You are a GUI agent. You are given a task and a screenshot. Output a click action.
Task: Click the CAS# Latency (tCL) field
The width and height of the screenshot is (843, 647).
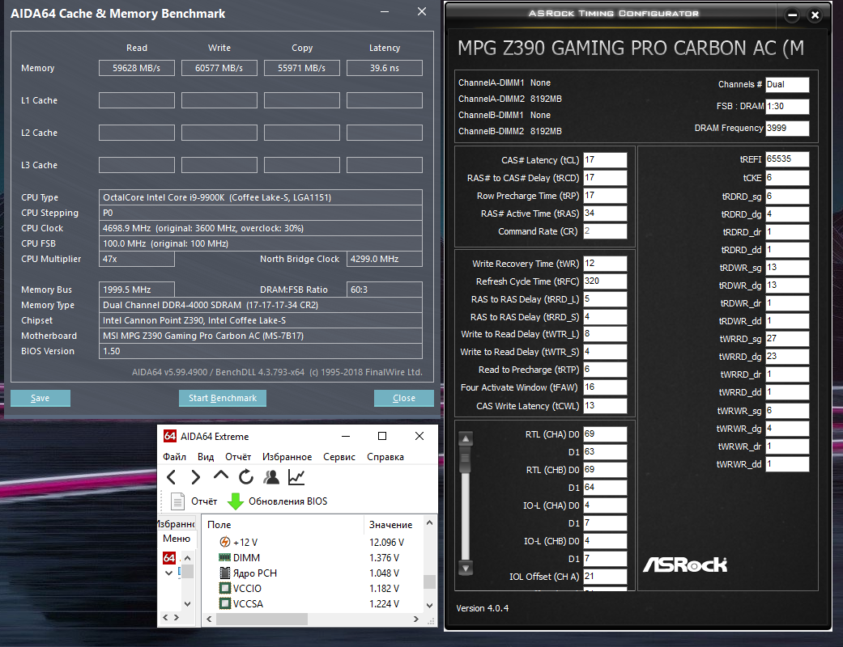coord(605,160)
